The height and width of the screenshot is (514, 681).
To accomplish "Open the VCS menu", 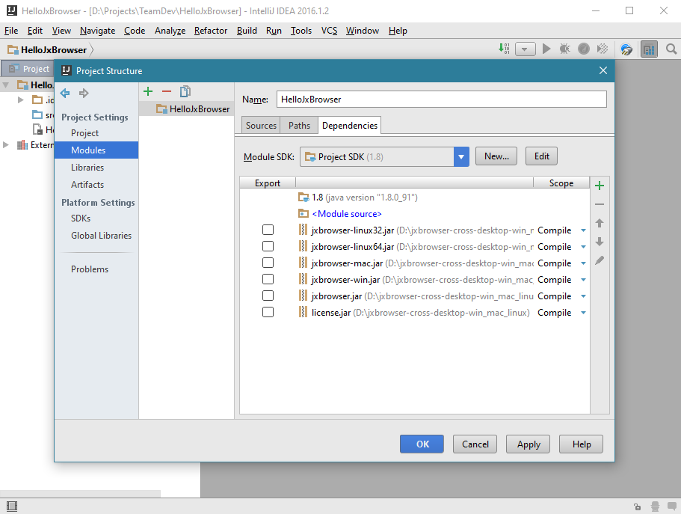I will pyautogui.click(x=329, y=31).
